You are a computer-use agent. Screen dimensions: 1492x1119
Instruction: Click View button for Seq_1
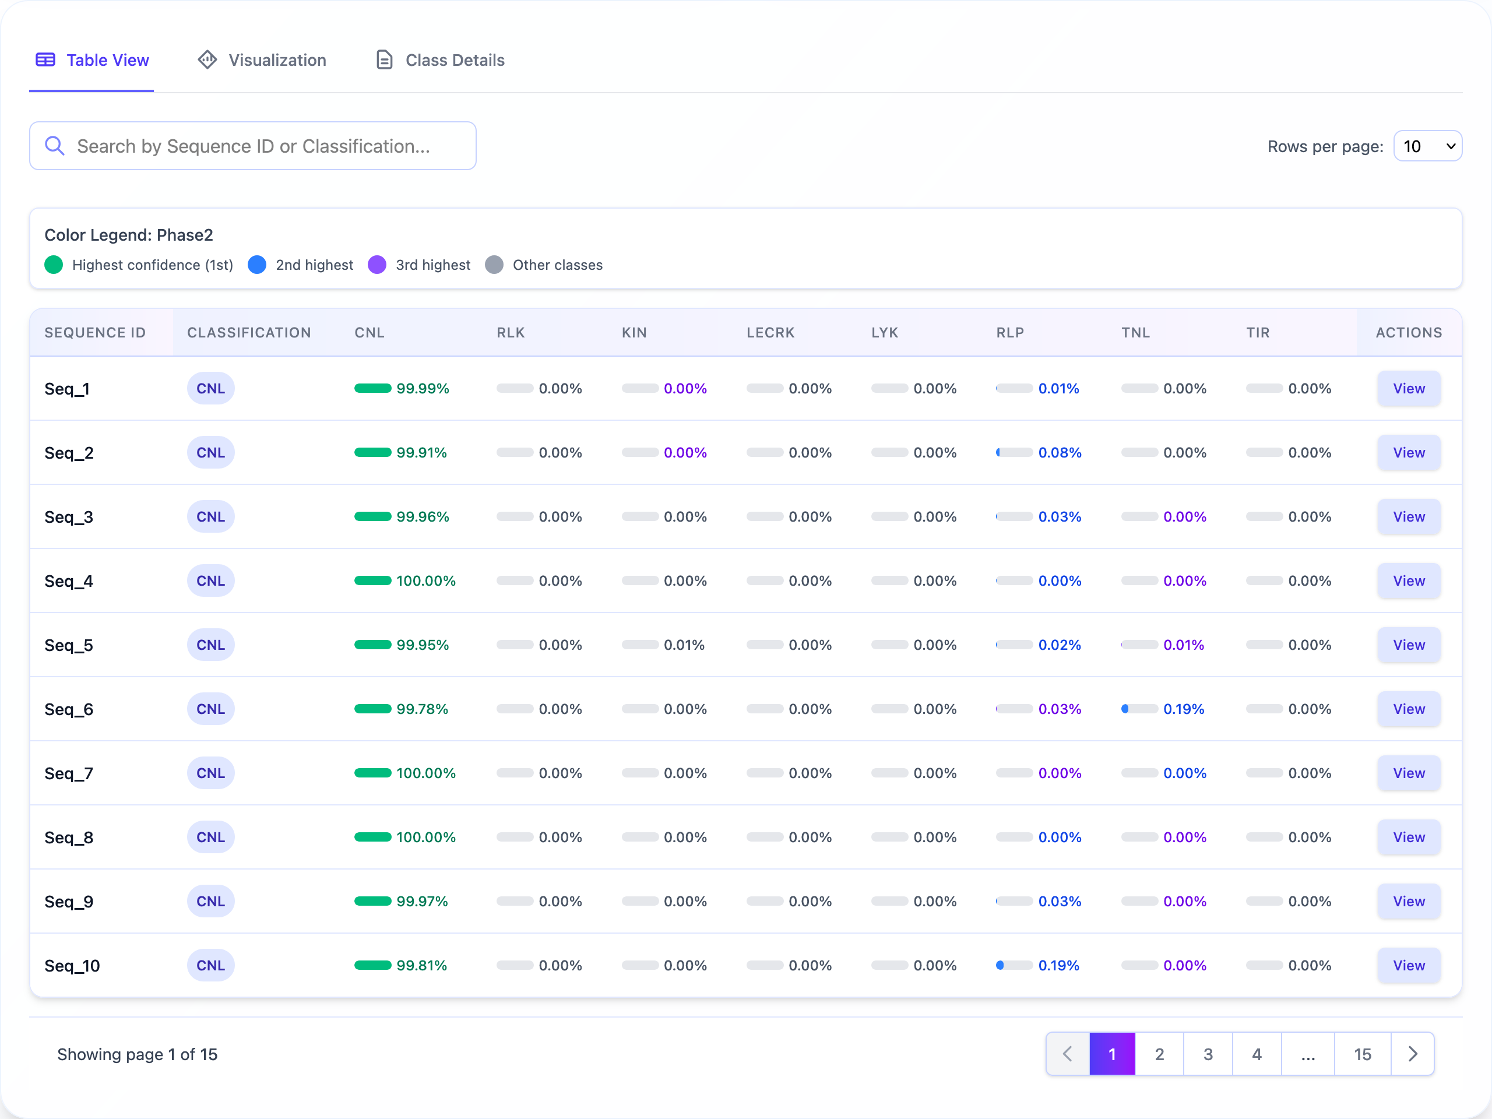pyautogui.click(x=1408, y=389)
